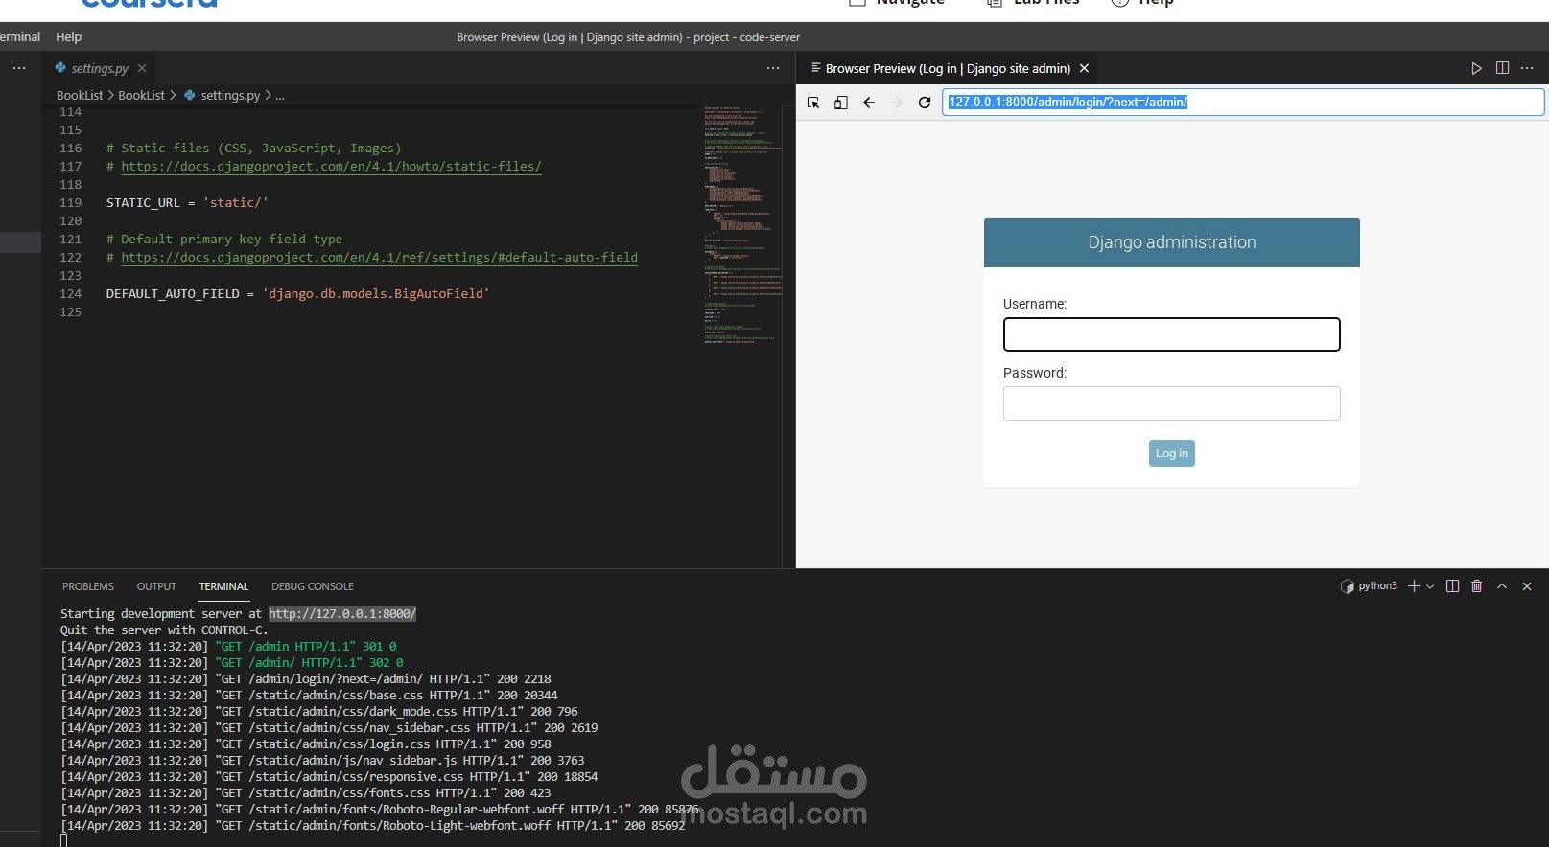1549x847 pixels.
Task: Close the settings.py editor tab
Action: pos(142,68)
